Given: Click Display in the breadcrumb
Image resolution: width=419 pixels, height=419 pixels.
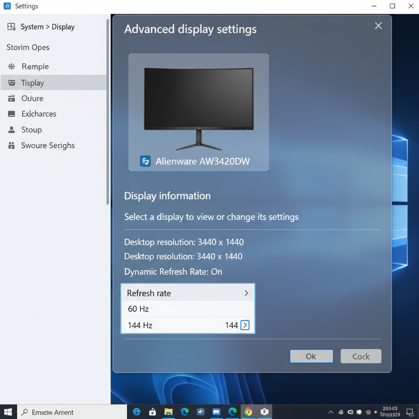Looking at the screenshot, I should [x=63, y=27].
